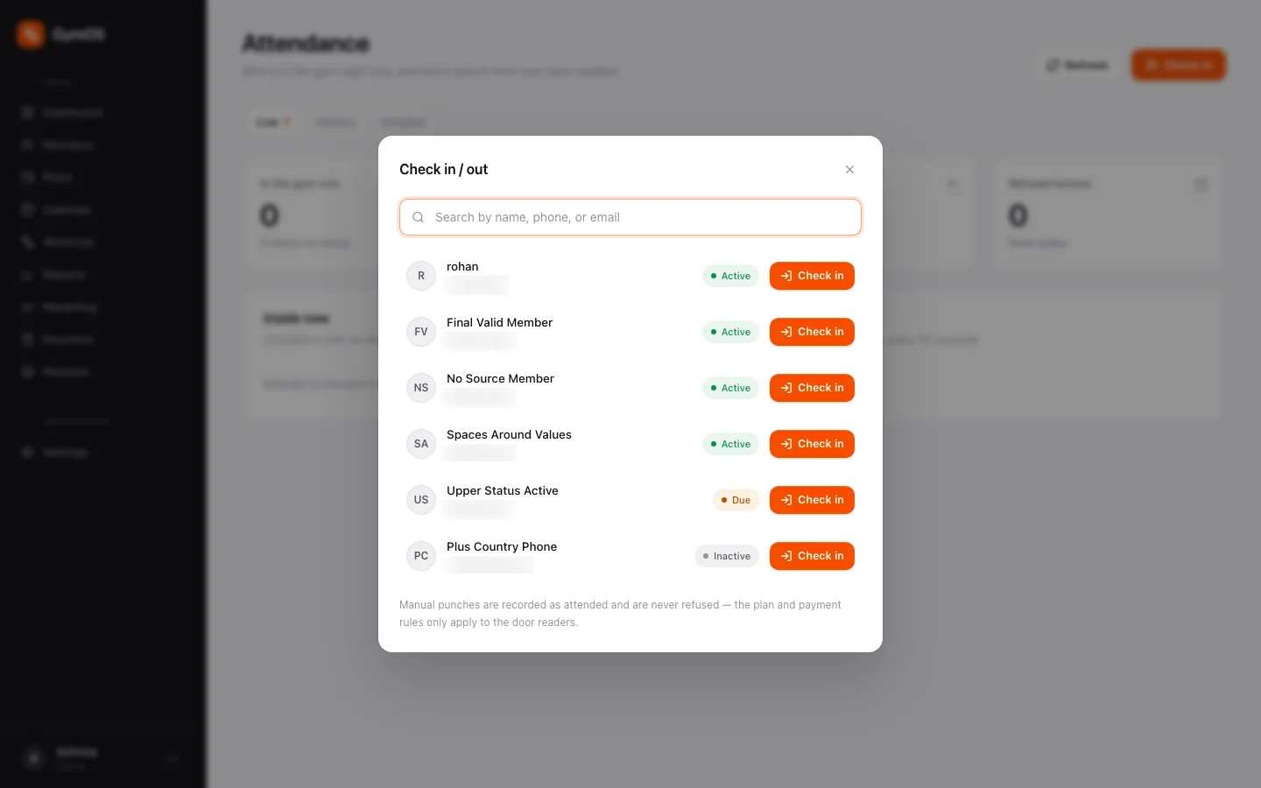Click the Inactive status badge
Image resolution: width=1261 pixels, height=788 pixels.
tap(727, 556)
